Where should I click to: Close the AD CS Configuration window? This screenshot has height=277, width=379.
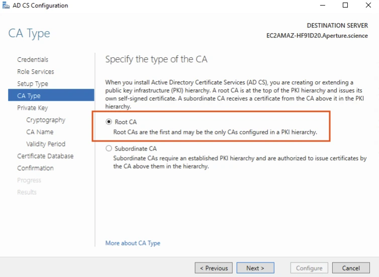pyautogui.click(x=367, y=6)
